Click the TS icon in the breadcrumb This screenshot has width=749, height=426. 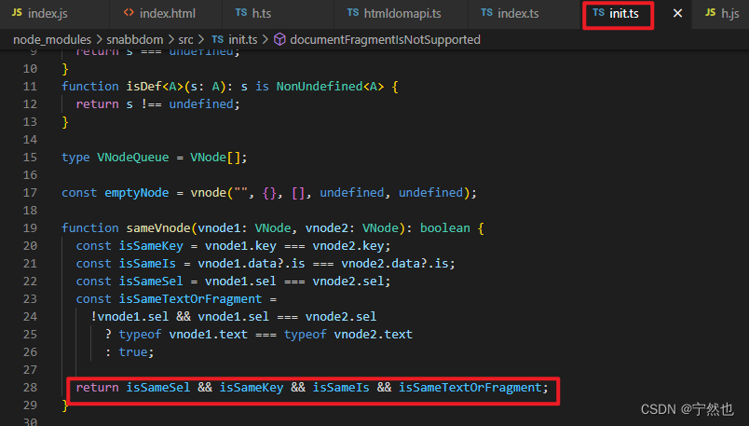217,40
